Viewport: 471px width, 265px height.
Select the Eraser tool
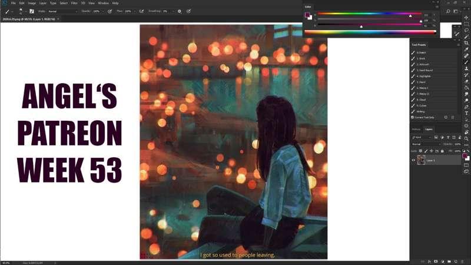click(x=466, y=81)
